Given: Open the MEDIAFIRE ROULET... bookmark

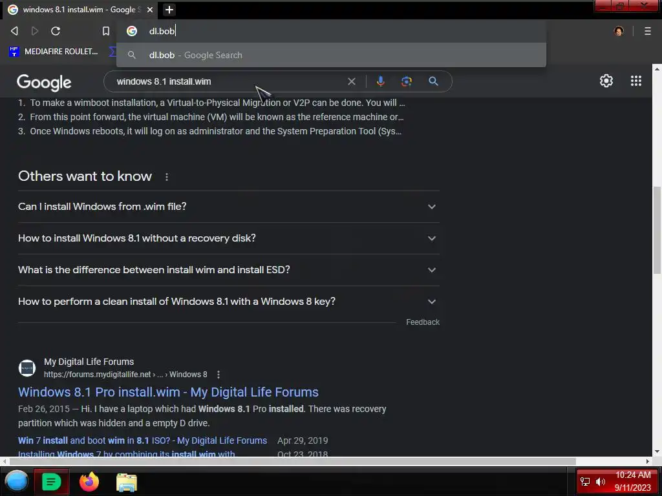Looking at the screenshot, I should pos(54,52).
